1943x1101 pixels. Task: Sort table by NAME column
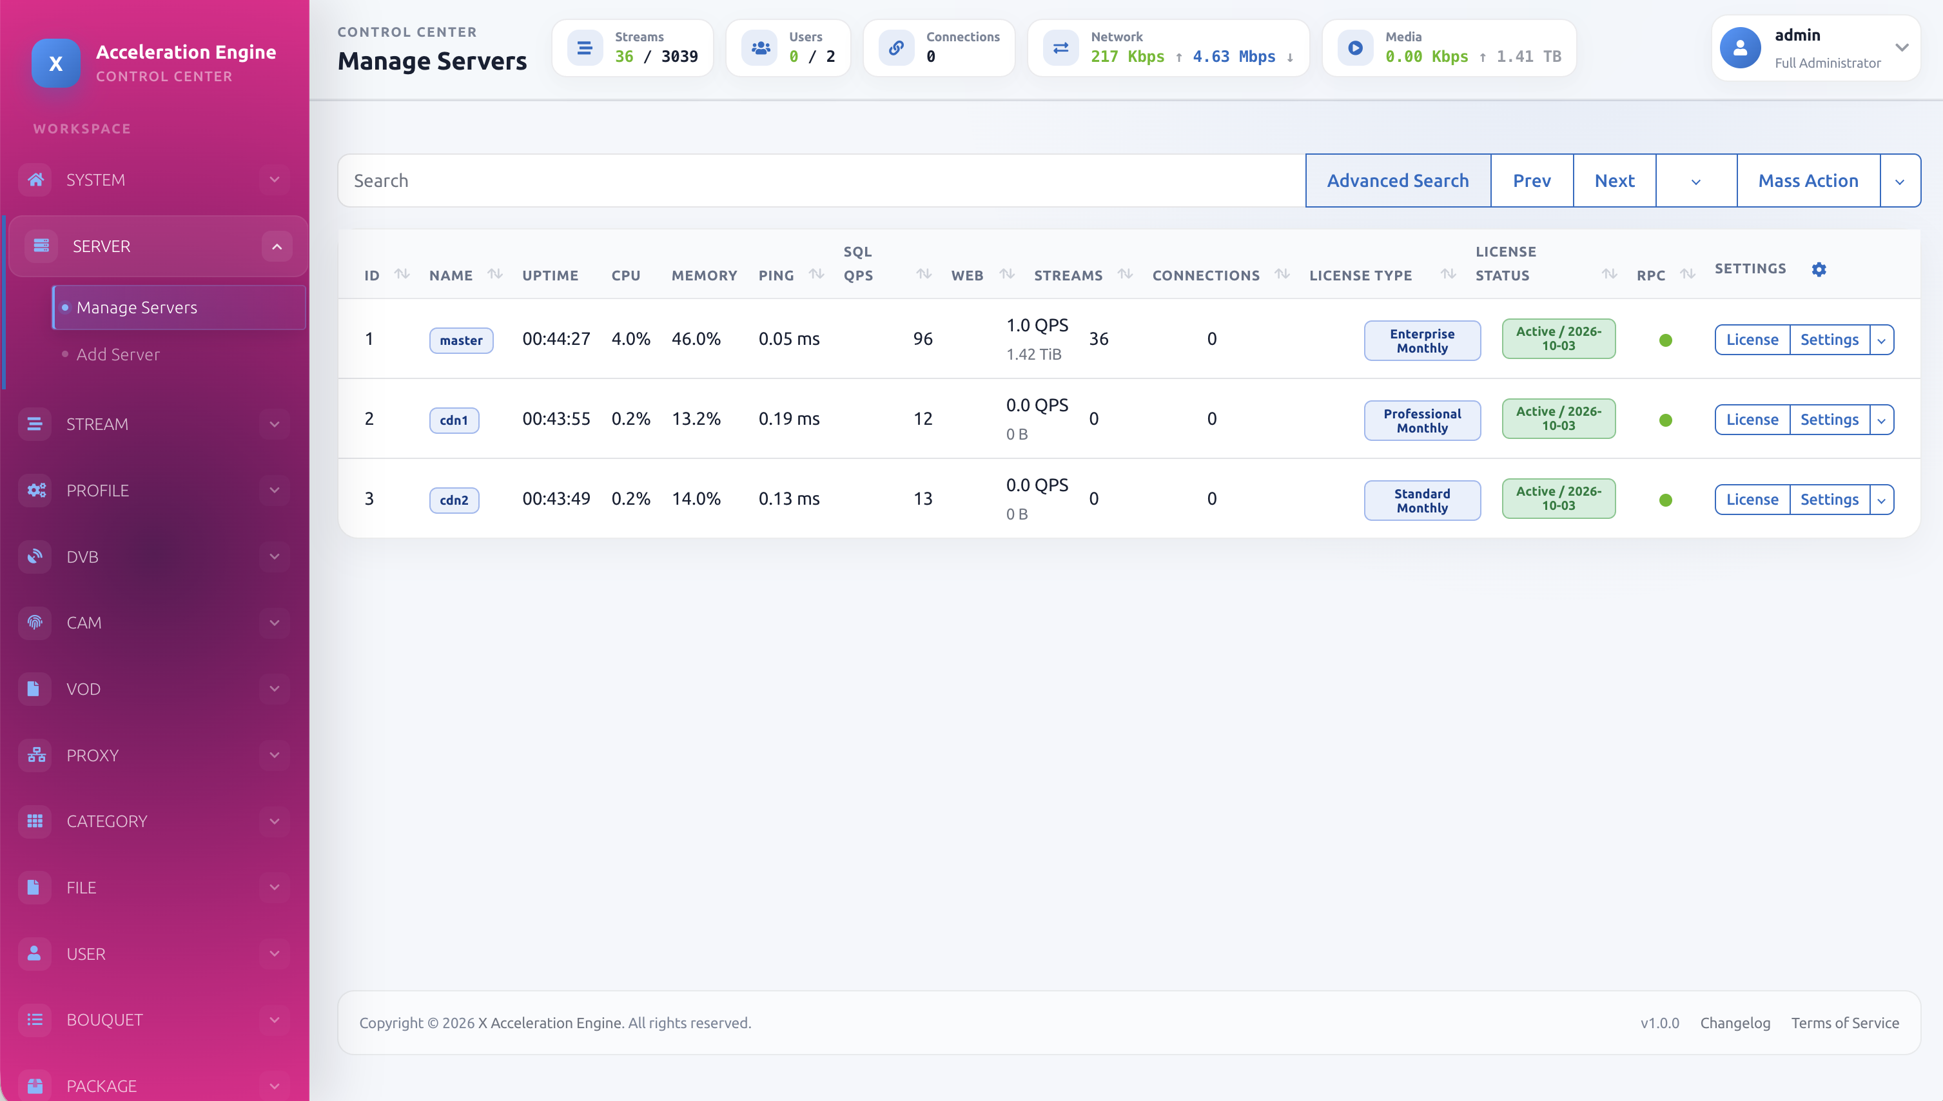pyautogui.click(x=495, y=275)
